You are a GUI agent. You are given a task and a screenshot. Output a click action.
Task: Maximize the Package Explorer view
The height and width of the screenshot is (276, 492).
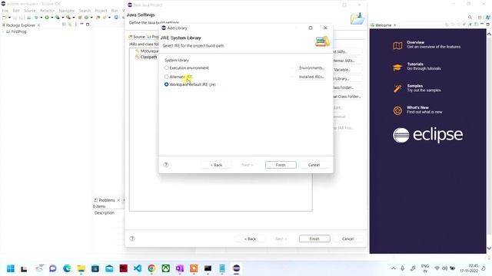(88, 24)
